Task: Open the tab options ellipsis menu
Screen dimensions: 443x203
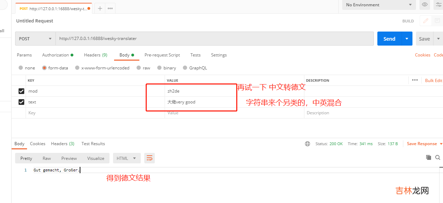Action: coord(110,8)
